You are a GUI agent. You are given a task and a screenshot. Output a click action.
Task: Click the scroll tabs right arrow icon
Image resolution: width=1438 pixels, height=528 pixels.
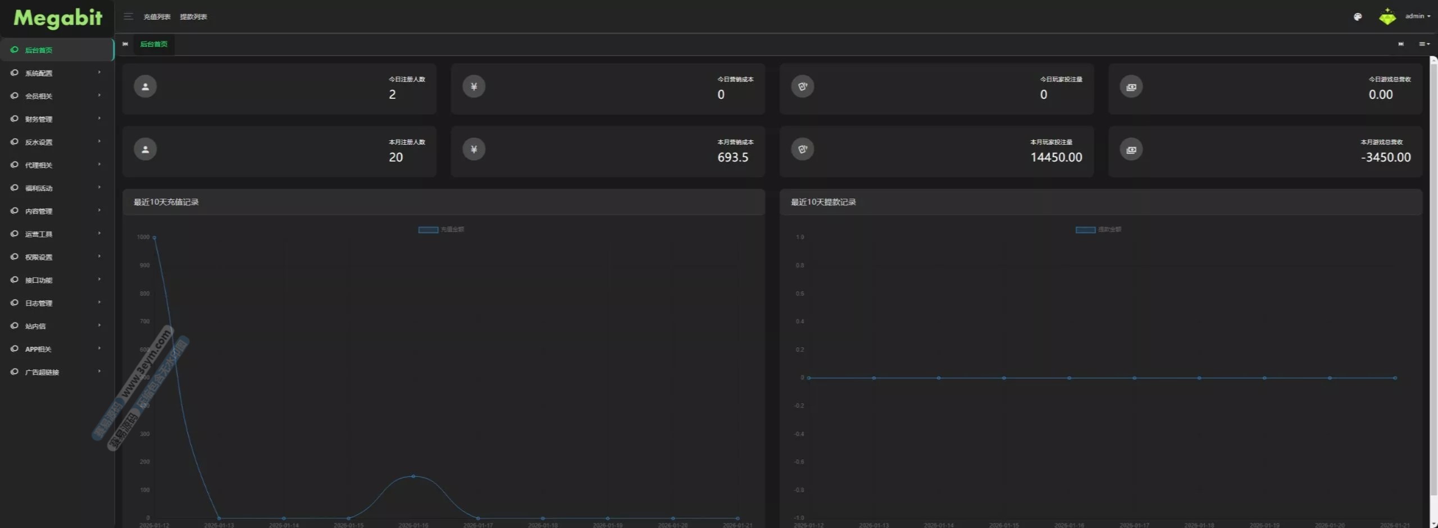(x=1400, y=44)
